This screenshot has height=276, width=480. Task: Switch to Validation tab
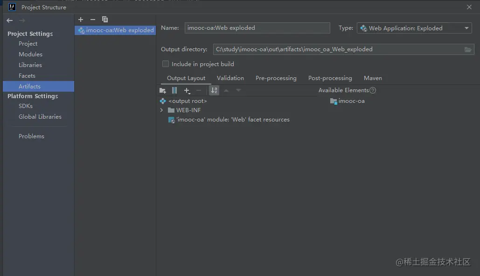click(230, 78)
